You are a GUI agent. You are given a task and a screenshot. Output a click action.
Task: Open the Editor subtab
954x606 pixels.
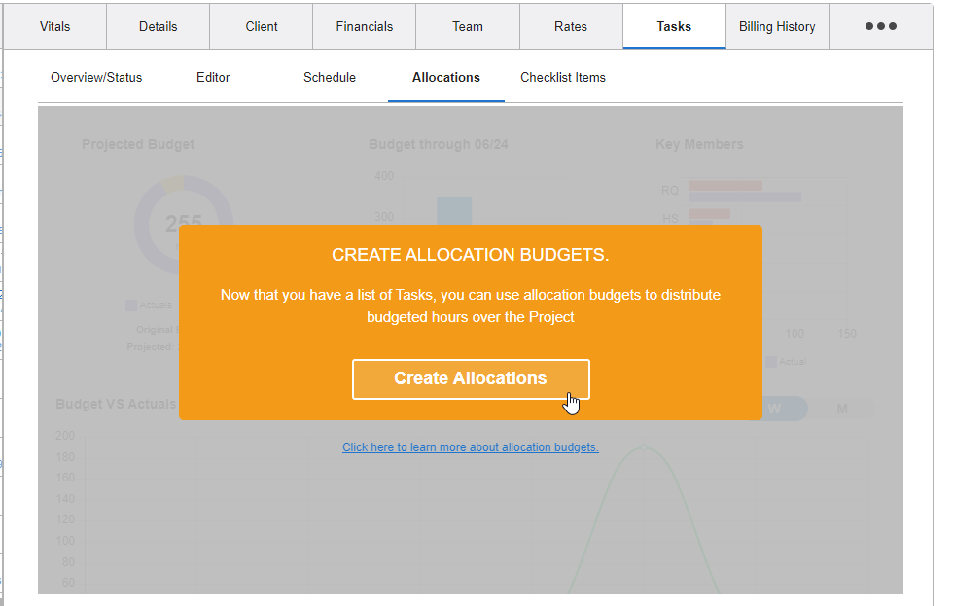click(213, 77)
